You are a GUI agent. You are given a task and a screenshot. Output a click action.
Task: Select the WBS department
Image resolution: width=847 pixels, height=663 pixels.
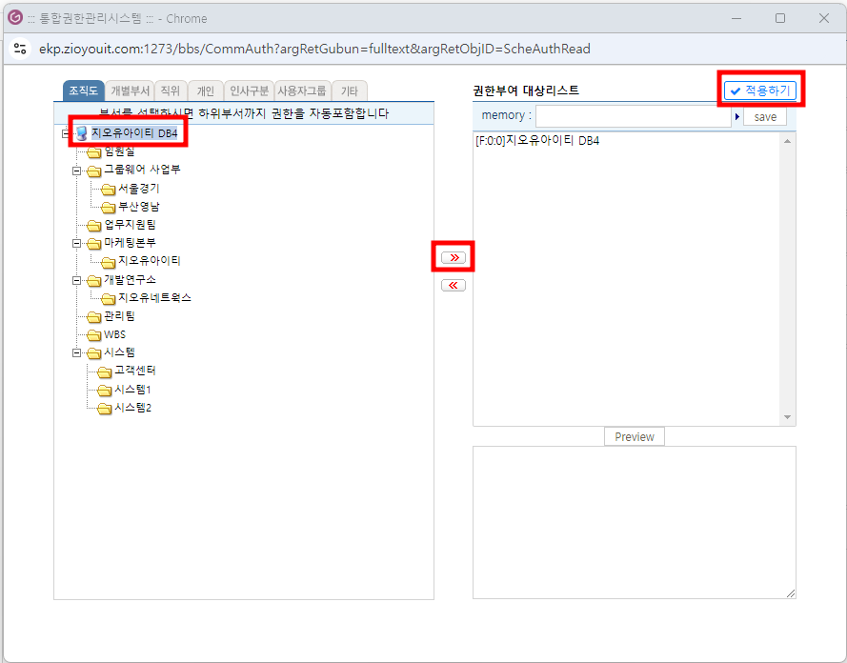[114, 334]
